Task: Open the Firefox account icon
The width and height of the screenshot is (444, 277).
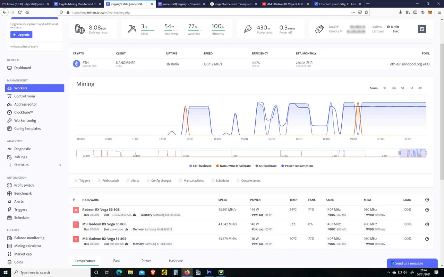Action: [423, 12]
